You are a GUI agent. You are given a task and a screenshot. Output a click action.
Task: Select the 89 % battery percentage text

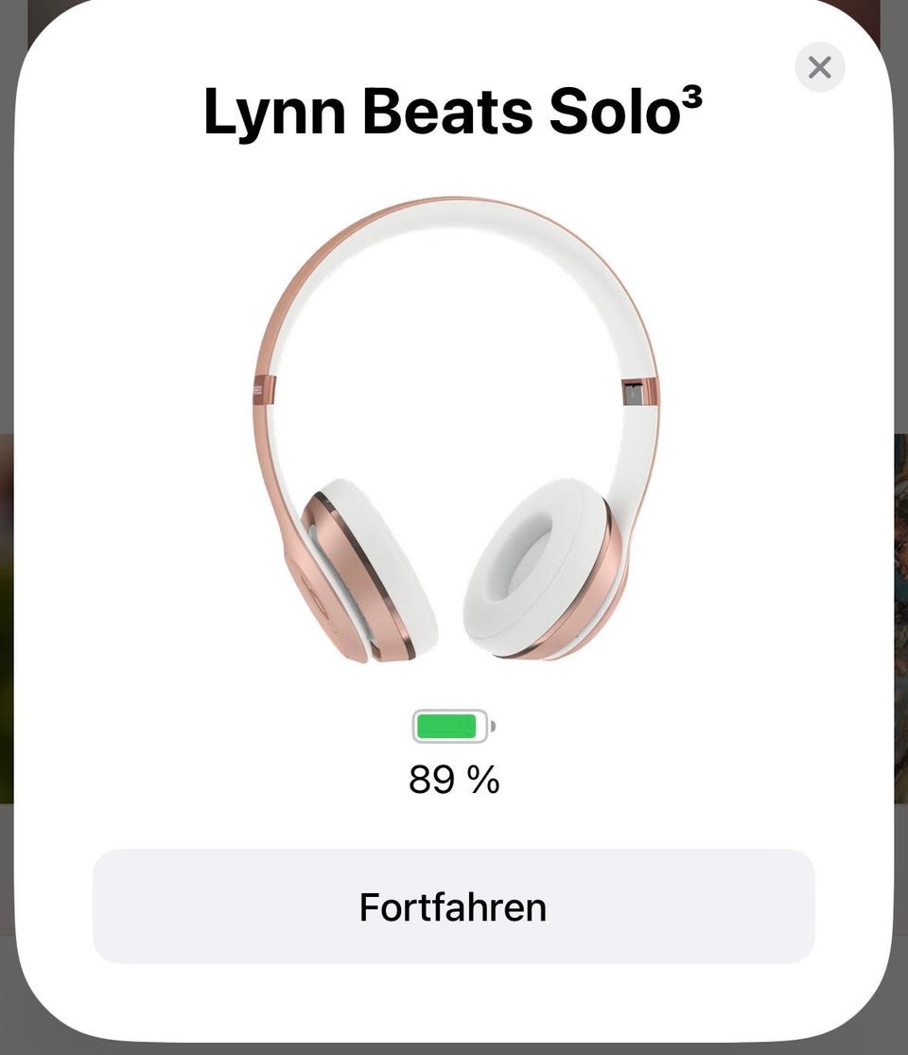(x=454, y=779)
